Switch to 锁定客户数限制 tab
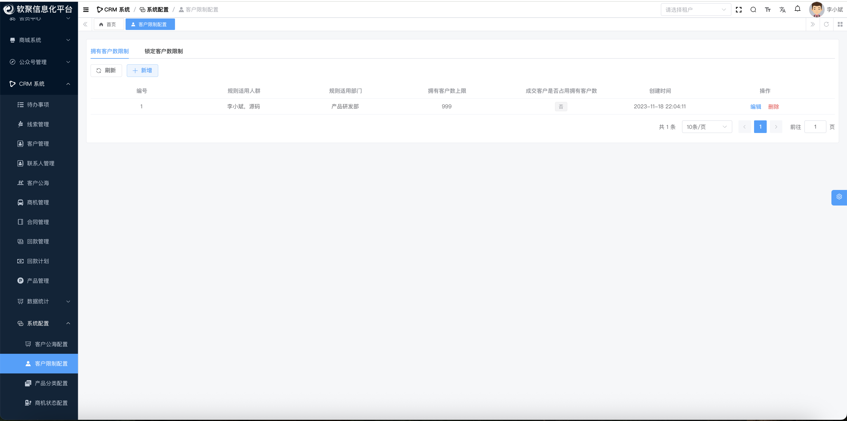 (164, 51)
